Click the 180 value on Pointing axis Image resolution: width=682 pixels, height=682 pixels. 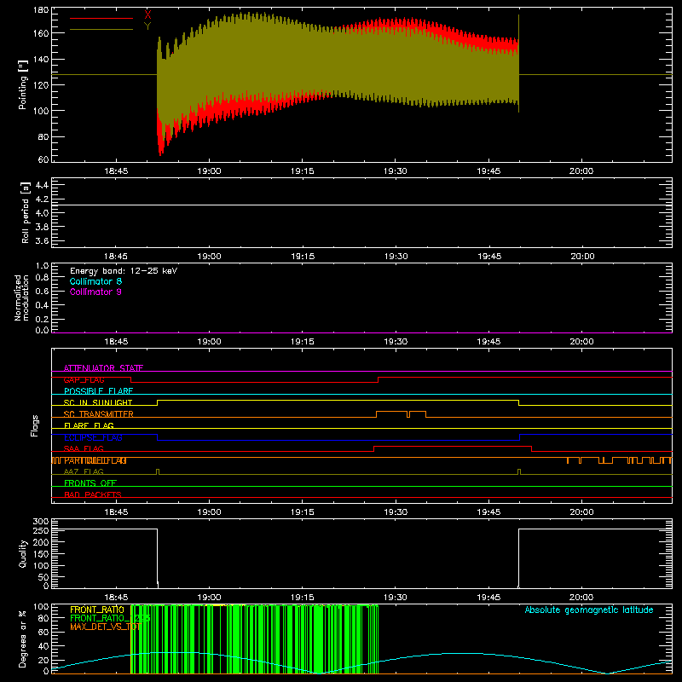41,9
